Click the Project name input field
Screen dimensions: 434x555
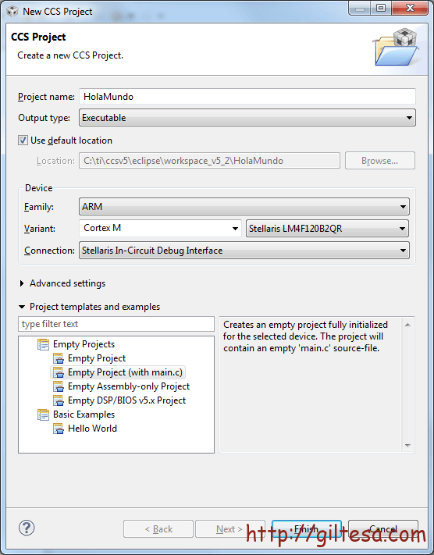(x=247, y=97)
